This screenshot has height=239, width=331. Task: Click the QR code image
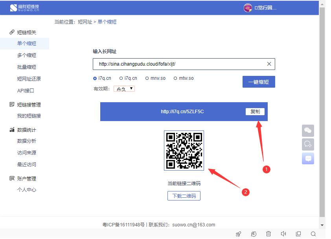184,151
